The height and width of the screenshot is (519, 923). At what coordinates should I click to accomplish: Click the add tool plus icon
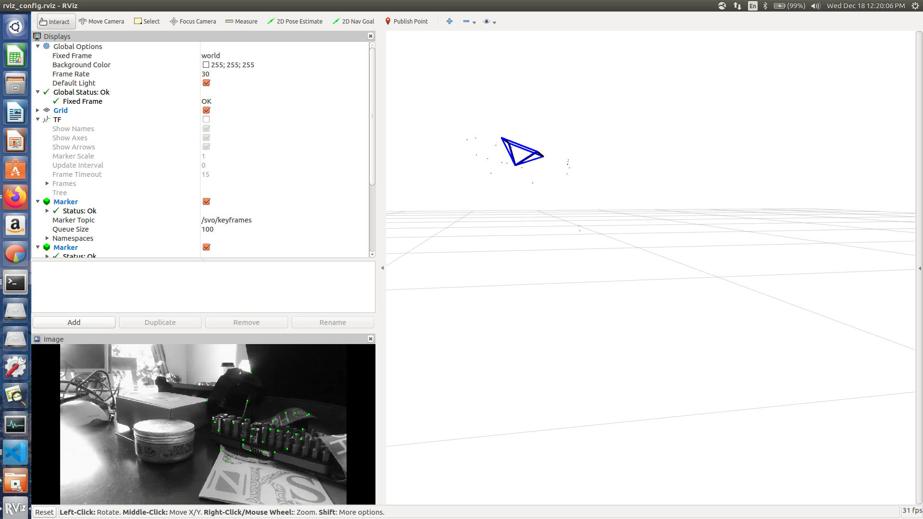[x=449, y=22]
